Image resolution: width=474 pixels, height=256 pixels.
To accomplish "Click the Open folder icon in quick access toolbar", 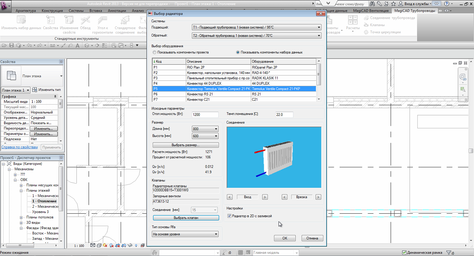I will 4,45.
